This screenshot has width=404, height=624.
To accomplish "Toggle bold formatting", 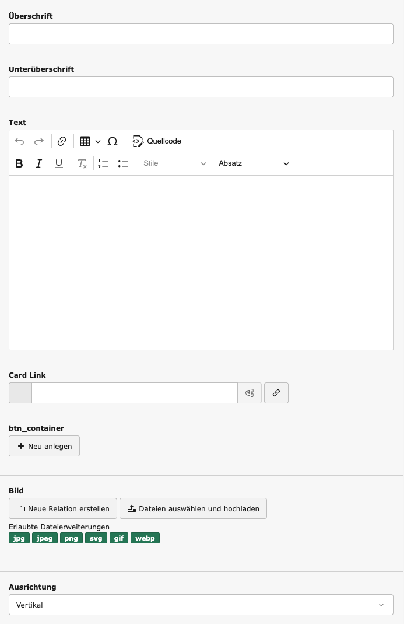I will 19,163.
